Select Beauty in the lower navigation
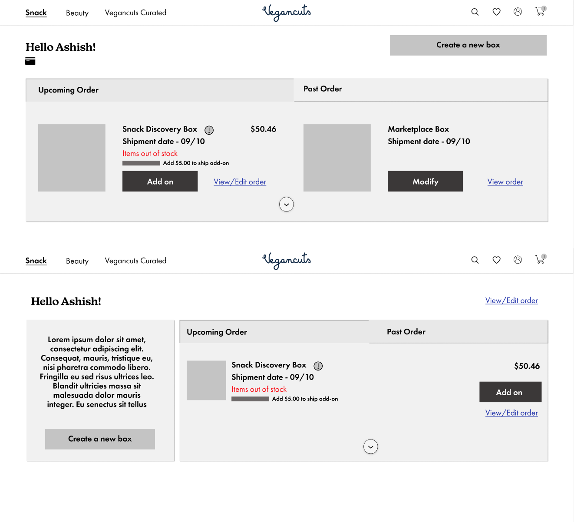 (77, 261)
